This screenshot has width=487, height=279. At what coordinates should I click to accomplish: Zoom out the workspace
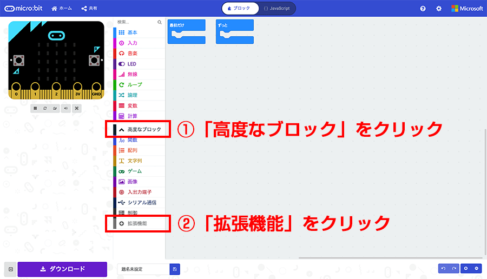[x=476, y=268]
